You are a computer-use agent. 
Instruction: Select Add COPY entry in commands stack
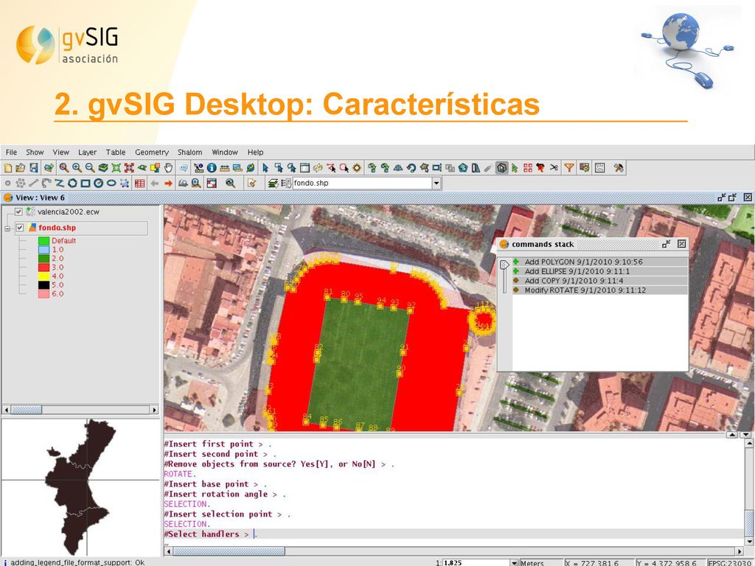click(x=599, y=281)
